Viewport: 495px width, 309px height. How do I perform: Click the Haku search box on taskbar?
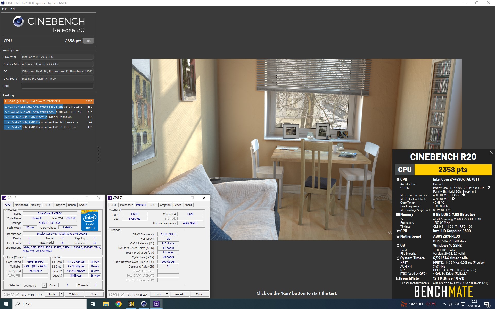click(x=49, y=304)
